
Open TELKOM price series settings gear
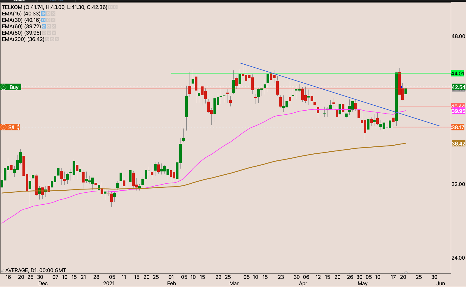pyautogui.click(x=115, y=7)
